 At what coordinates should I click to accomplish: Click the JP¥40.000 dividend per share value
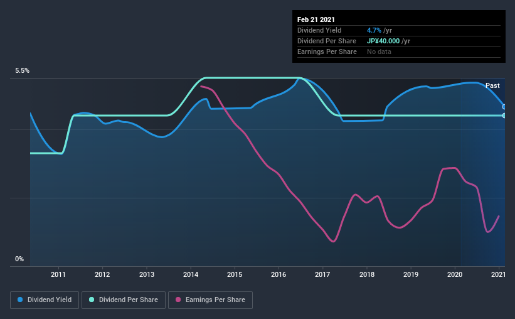click(383, 41)
